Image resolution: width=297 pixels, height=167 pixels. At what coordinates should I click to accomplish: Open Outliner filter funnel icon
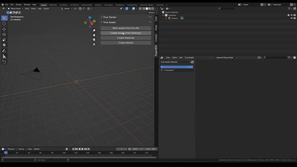tap(290, 8)
